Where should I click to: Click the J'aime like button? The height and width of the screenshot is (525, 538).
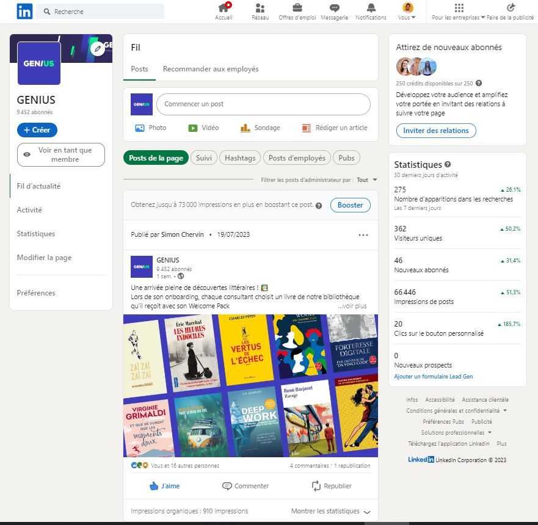point(165,486)
